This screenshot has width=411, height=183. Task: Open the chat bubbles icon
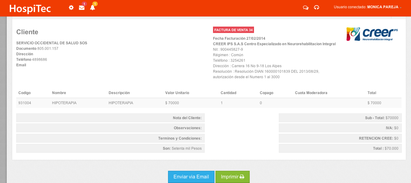click(x=305, y=8)
